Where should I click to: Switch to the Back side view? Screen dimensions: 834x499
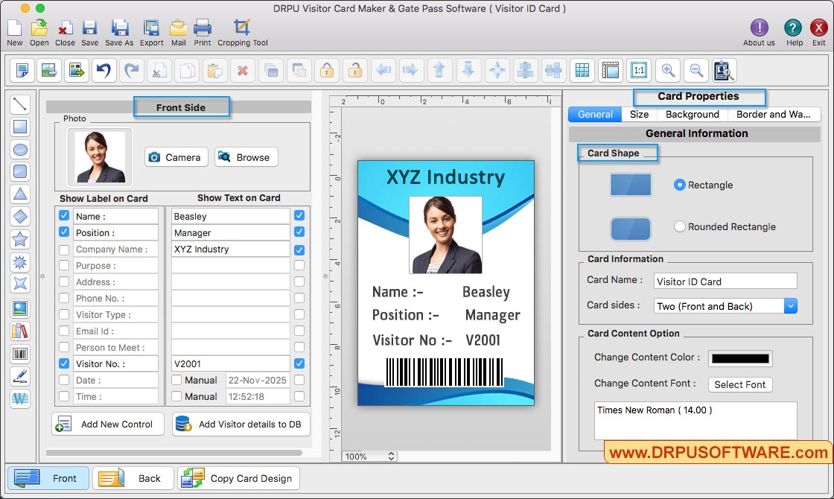click(133, 478)
